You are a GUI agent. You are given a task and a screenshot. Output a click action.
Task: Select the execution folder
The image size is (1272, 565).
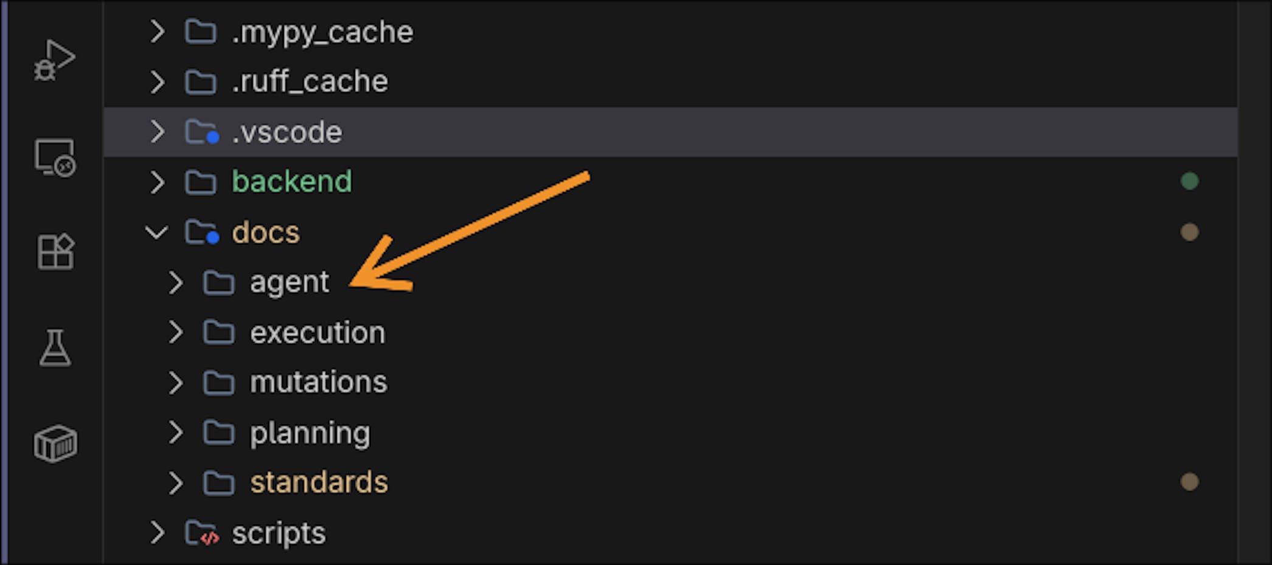point(317,333)
